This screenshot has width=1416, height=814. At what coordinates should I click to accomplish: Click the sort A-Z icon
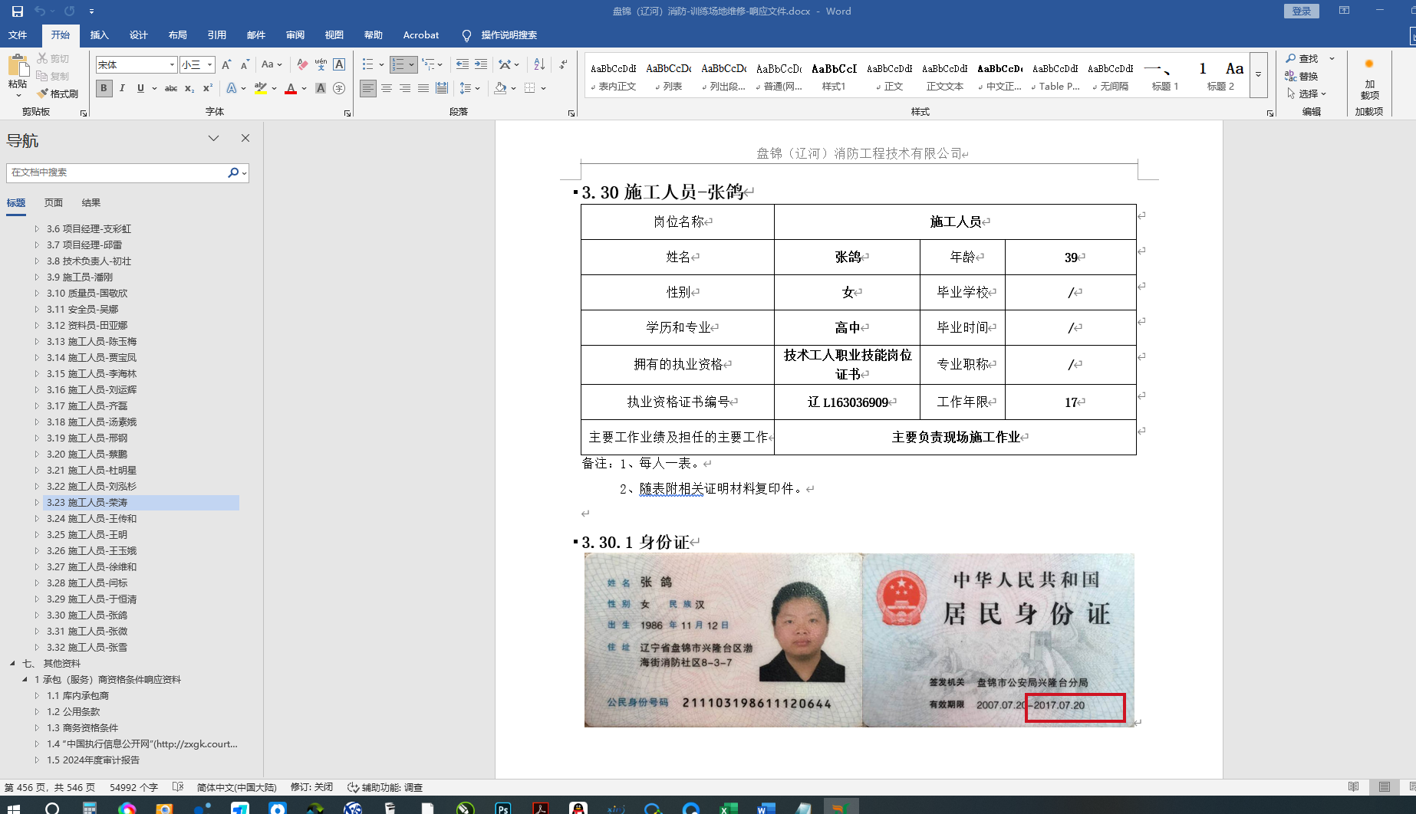539,65
